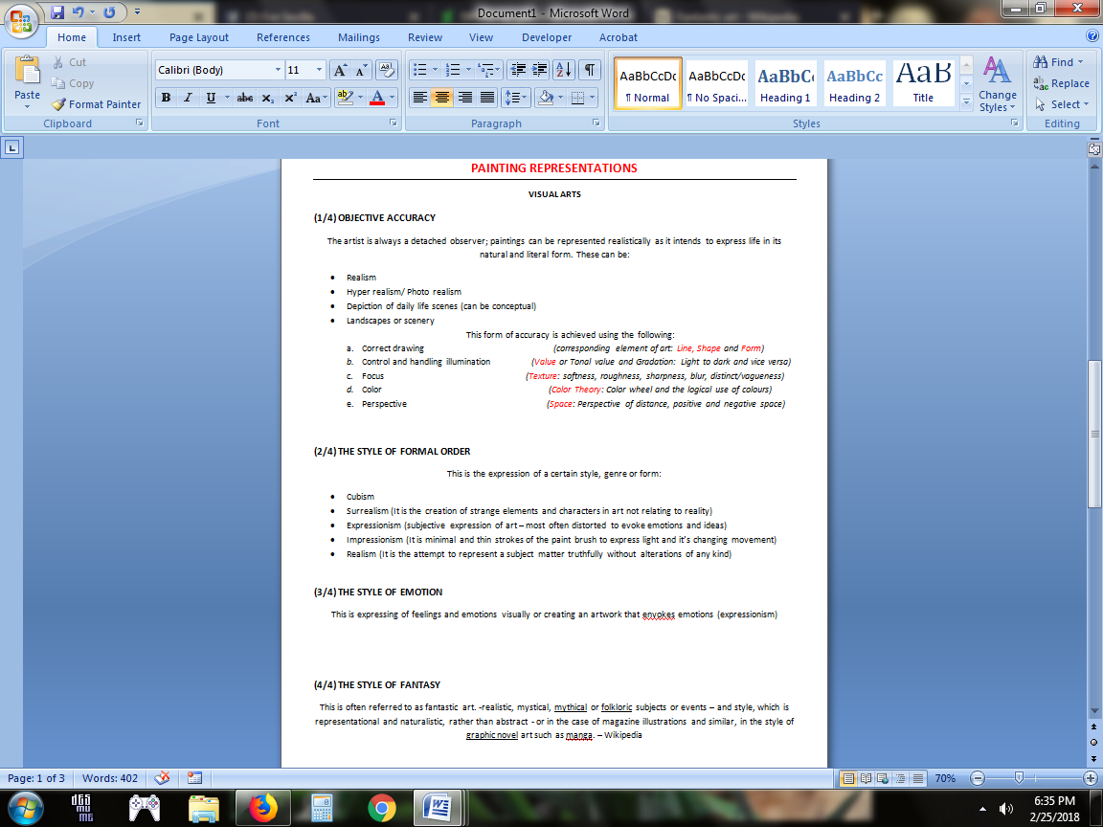Open the Mailings tab

[x=359, y=37]
